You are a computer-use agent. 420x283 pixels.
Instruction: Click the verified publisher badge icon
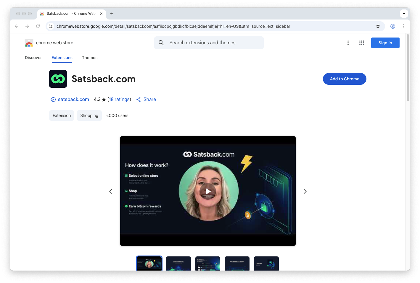pos(53,100)
